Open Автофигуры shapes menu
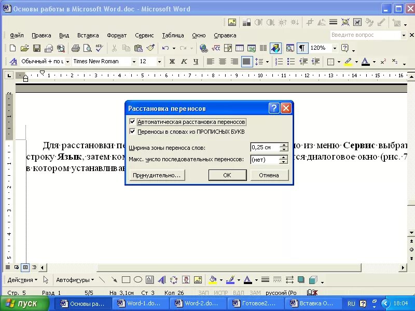415x311 pixels. click(75, 280)
